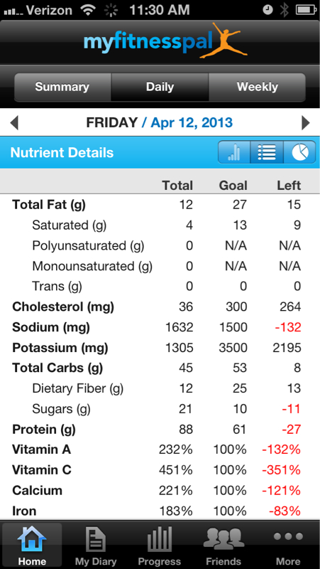This screenshot has width=320, height=569.
Task: Select the Protein (g) row
Action: click(x=160, y=430)
